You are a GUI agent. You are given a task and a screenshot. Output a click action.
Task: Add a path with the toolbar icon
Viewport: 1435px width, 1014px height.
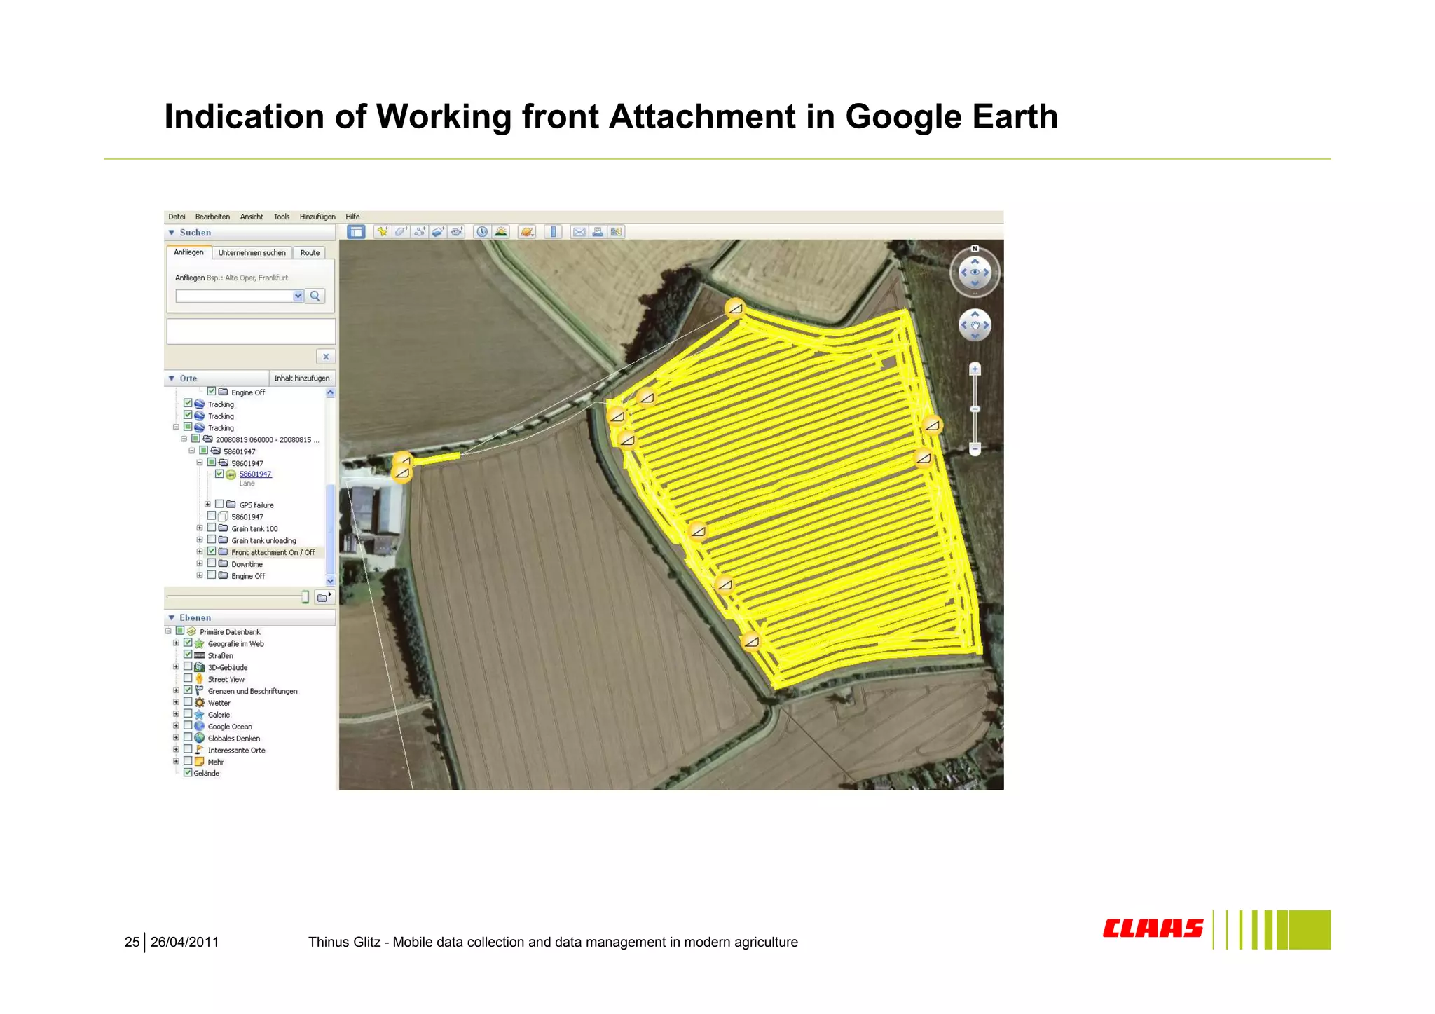419,232
